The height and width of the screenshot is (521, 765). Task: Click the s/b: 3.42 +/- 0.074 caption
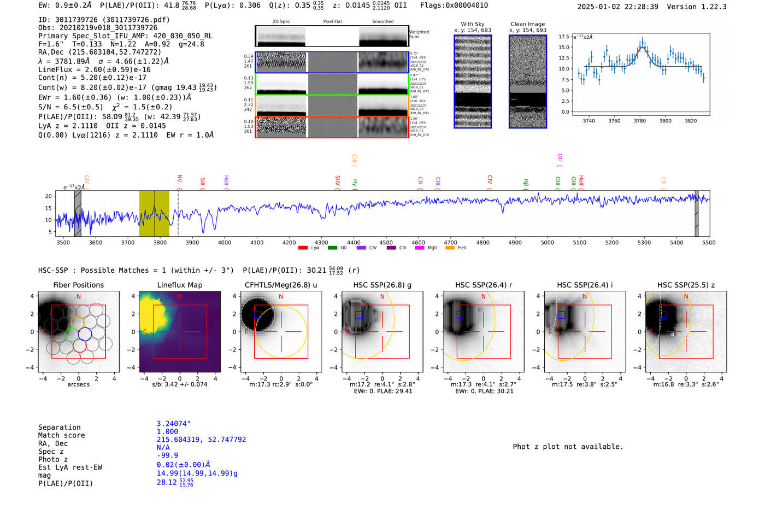click(x=180, y=384)
